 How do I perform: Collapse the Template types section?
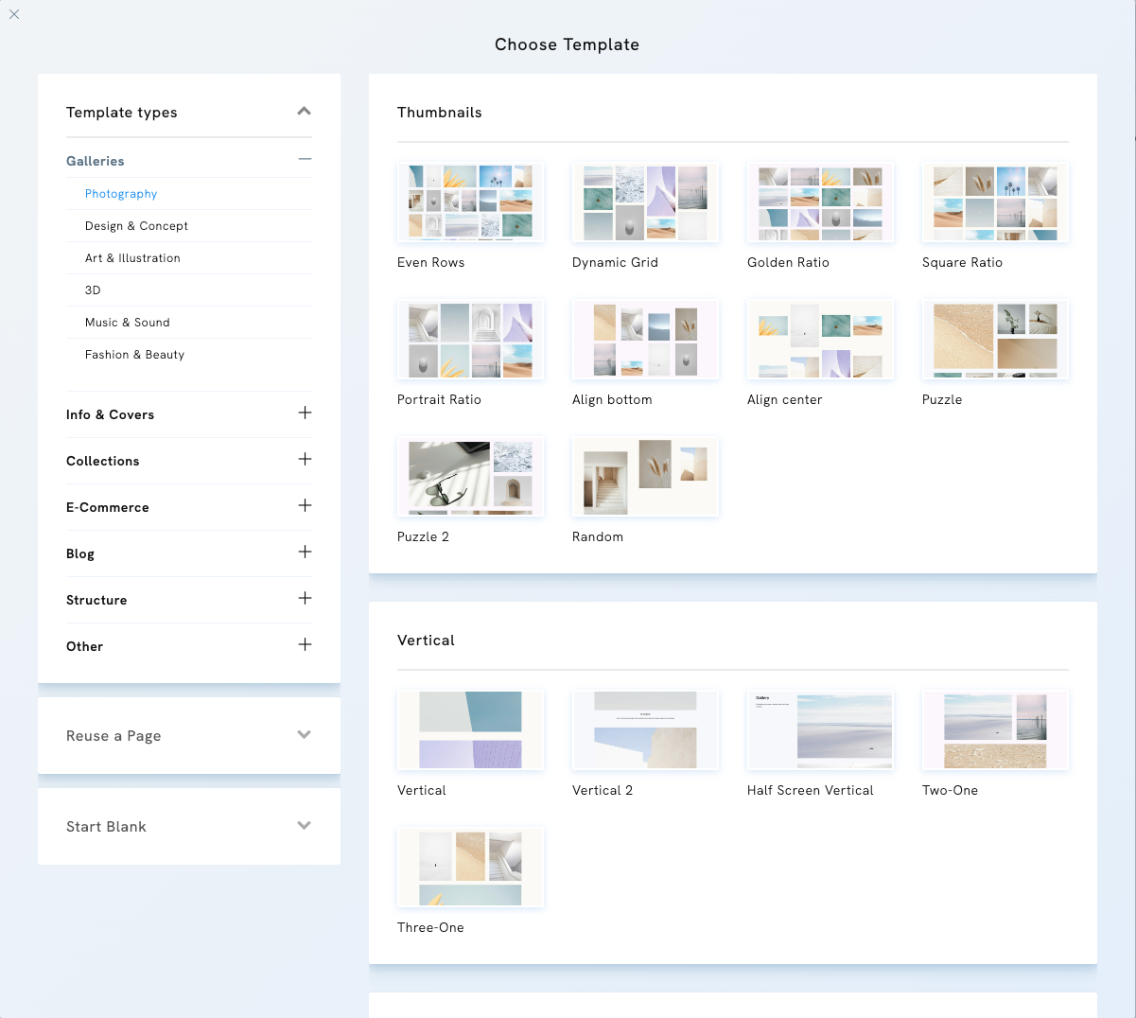click(x=304, y=111)
